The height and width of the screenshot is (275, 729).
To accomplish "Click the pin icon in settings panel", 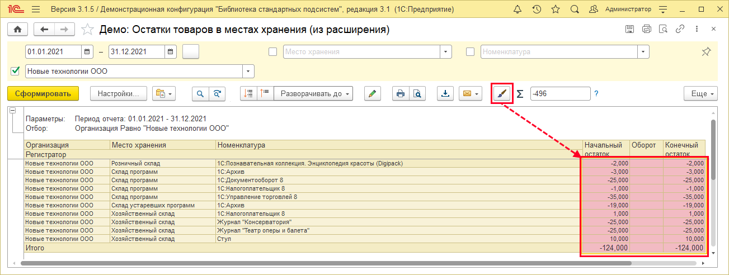I will point(706,51).
